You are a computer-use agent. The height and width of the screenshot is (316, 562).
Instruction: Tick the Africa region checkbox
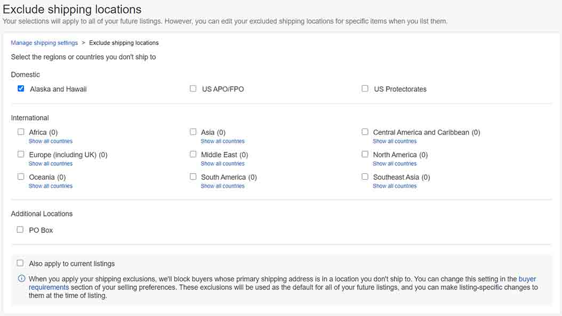pyautogui.click(x=21, y=132)
